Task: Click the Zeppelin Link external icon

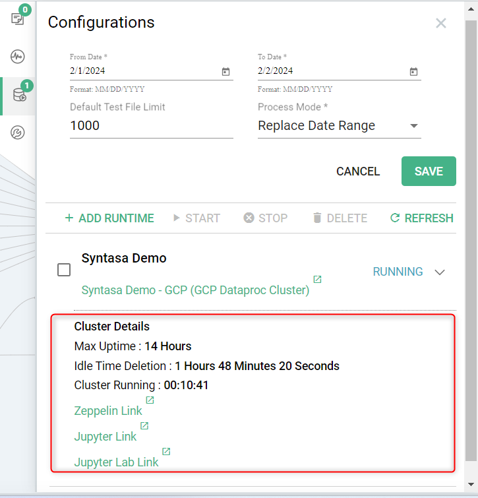Action: pos(150,400)
